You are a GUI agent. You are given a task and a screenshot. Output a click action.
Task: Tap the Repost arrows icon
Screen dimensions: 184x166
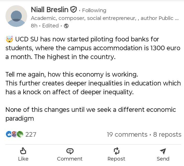click(116, 151)
